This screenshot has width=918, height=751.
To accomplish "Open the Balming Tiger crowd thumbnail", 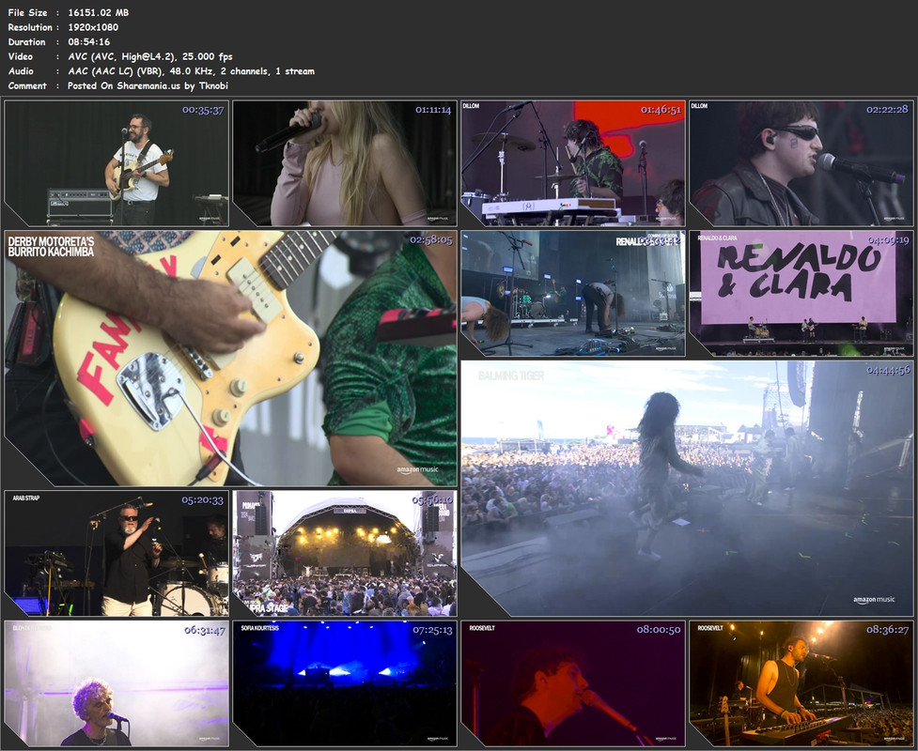I will pos(688,488).
